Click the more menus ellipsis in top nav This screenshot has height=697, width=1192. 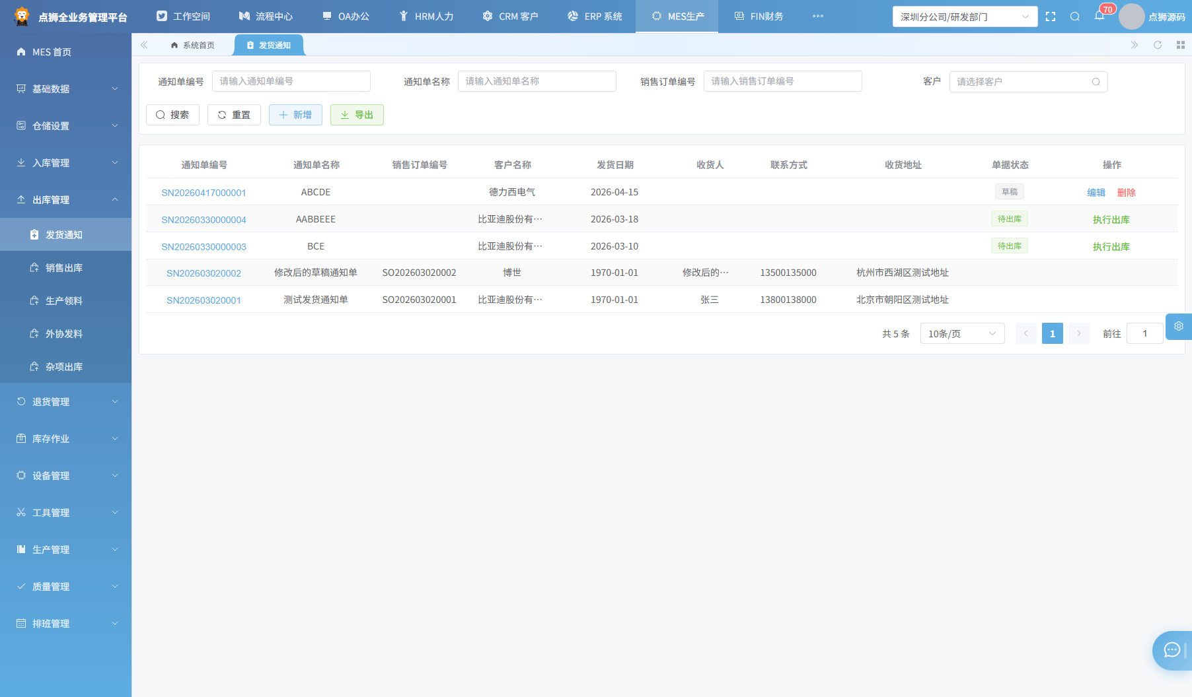[x=818, y=17]
